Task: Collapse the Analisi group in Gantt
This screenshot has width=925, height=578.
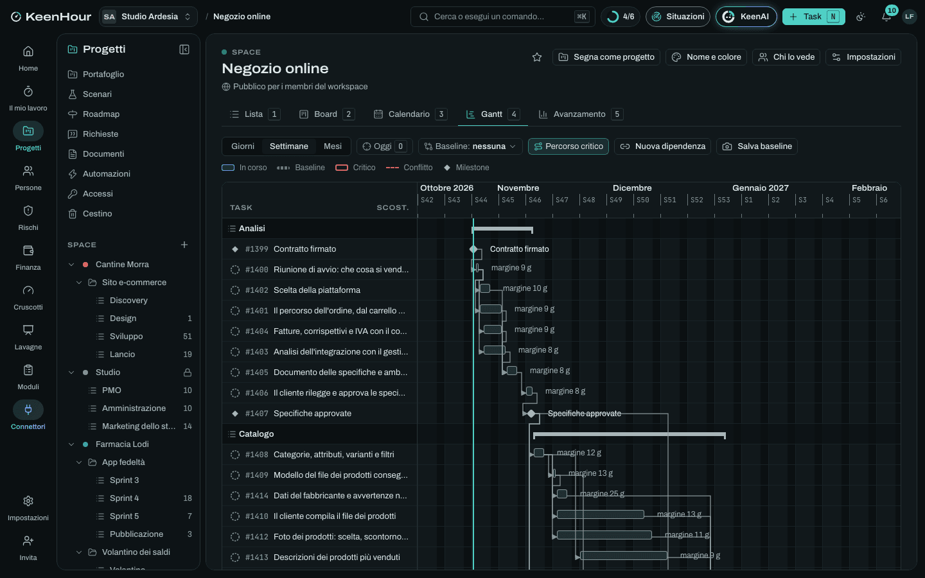Action: click(x=233, y=229)
